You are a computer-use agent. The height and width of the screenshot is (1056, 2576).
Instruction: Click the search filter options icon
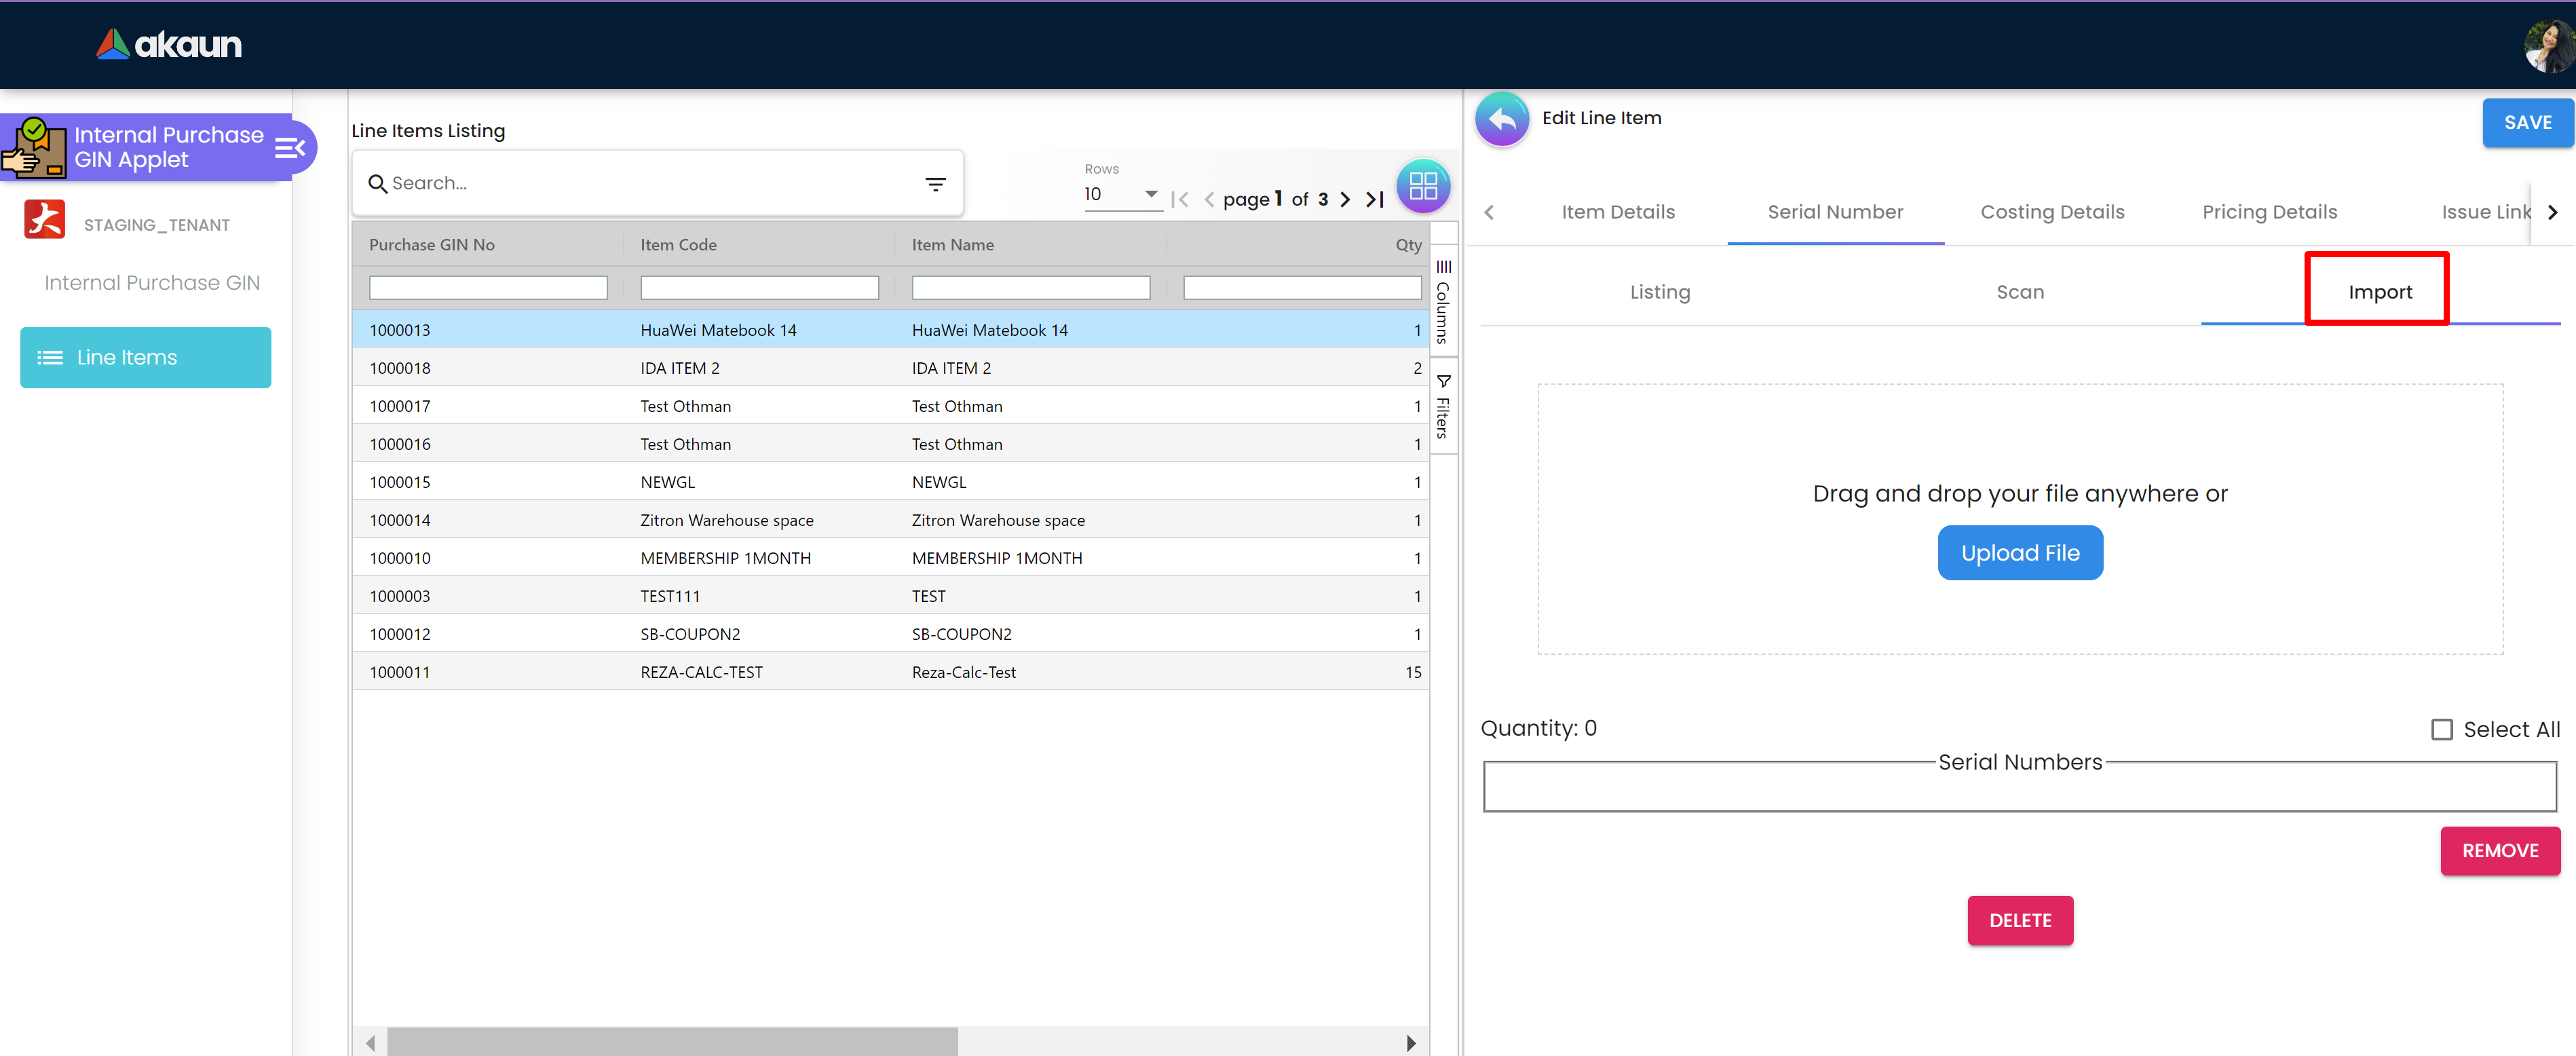935,184
